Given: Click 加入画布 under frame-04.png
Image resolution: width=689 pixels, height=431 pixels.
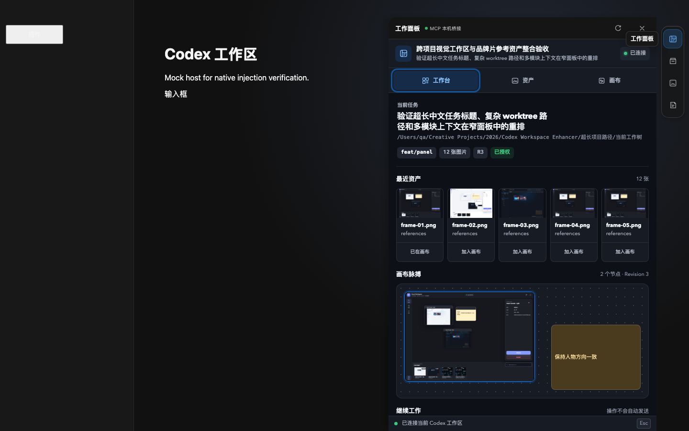Looking at the screenshot, I should 574,252.
